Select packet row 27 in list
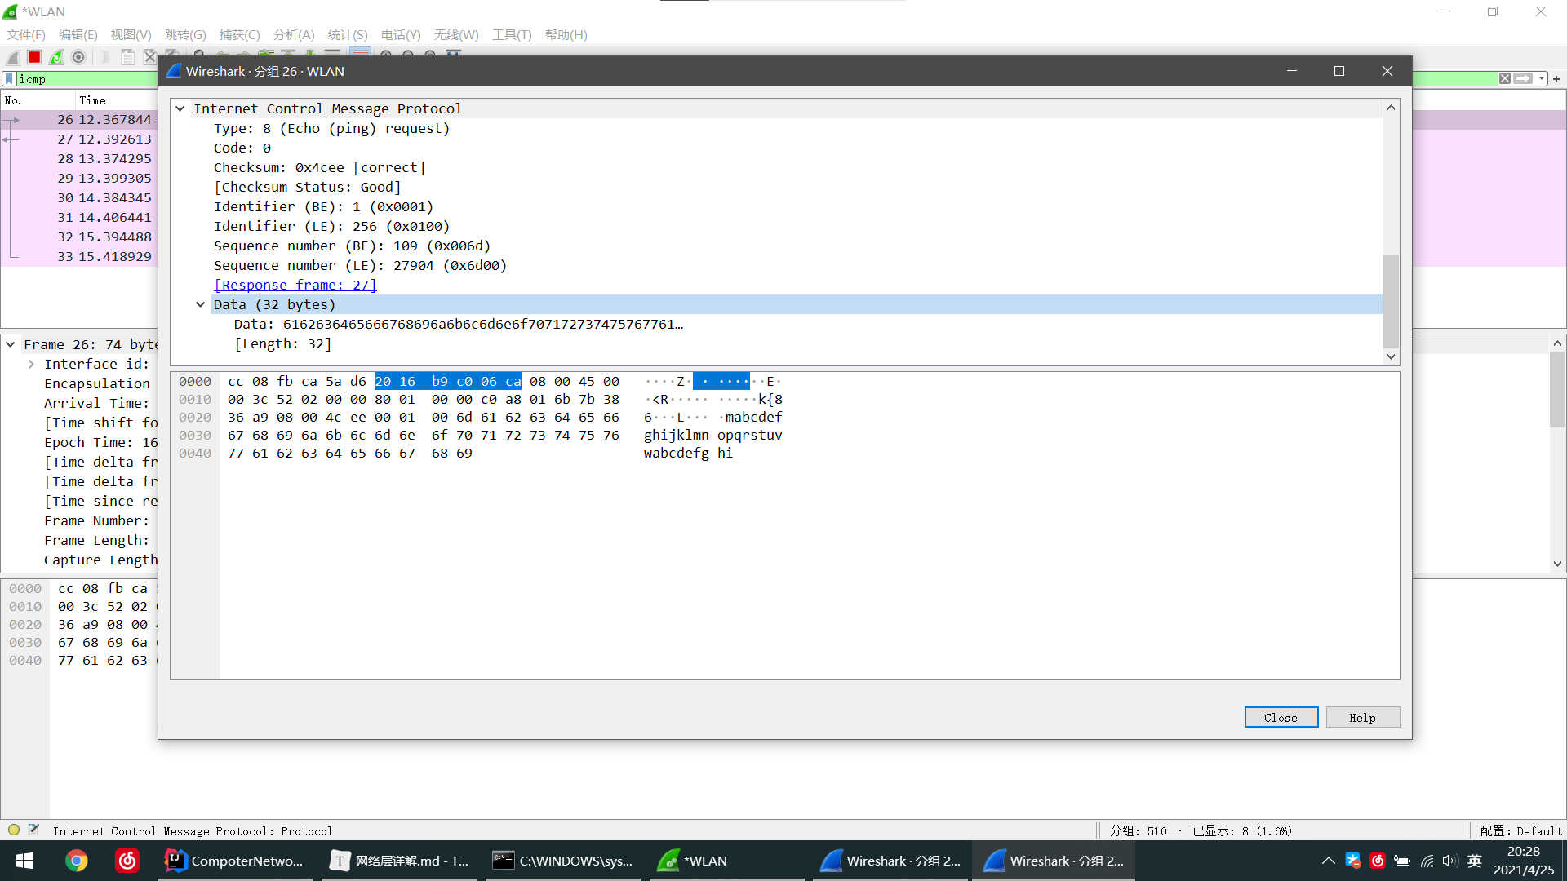The height and width of the screenshot is (881, 1567). click(x=79, y=139)
